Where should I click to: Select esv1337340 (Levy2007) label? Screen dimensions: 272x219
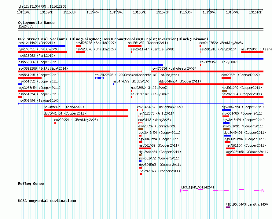click(x=150, y=94)
